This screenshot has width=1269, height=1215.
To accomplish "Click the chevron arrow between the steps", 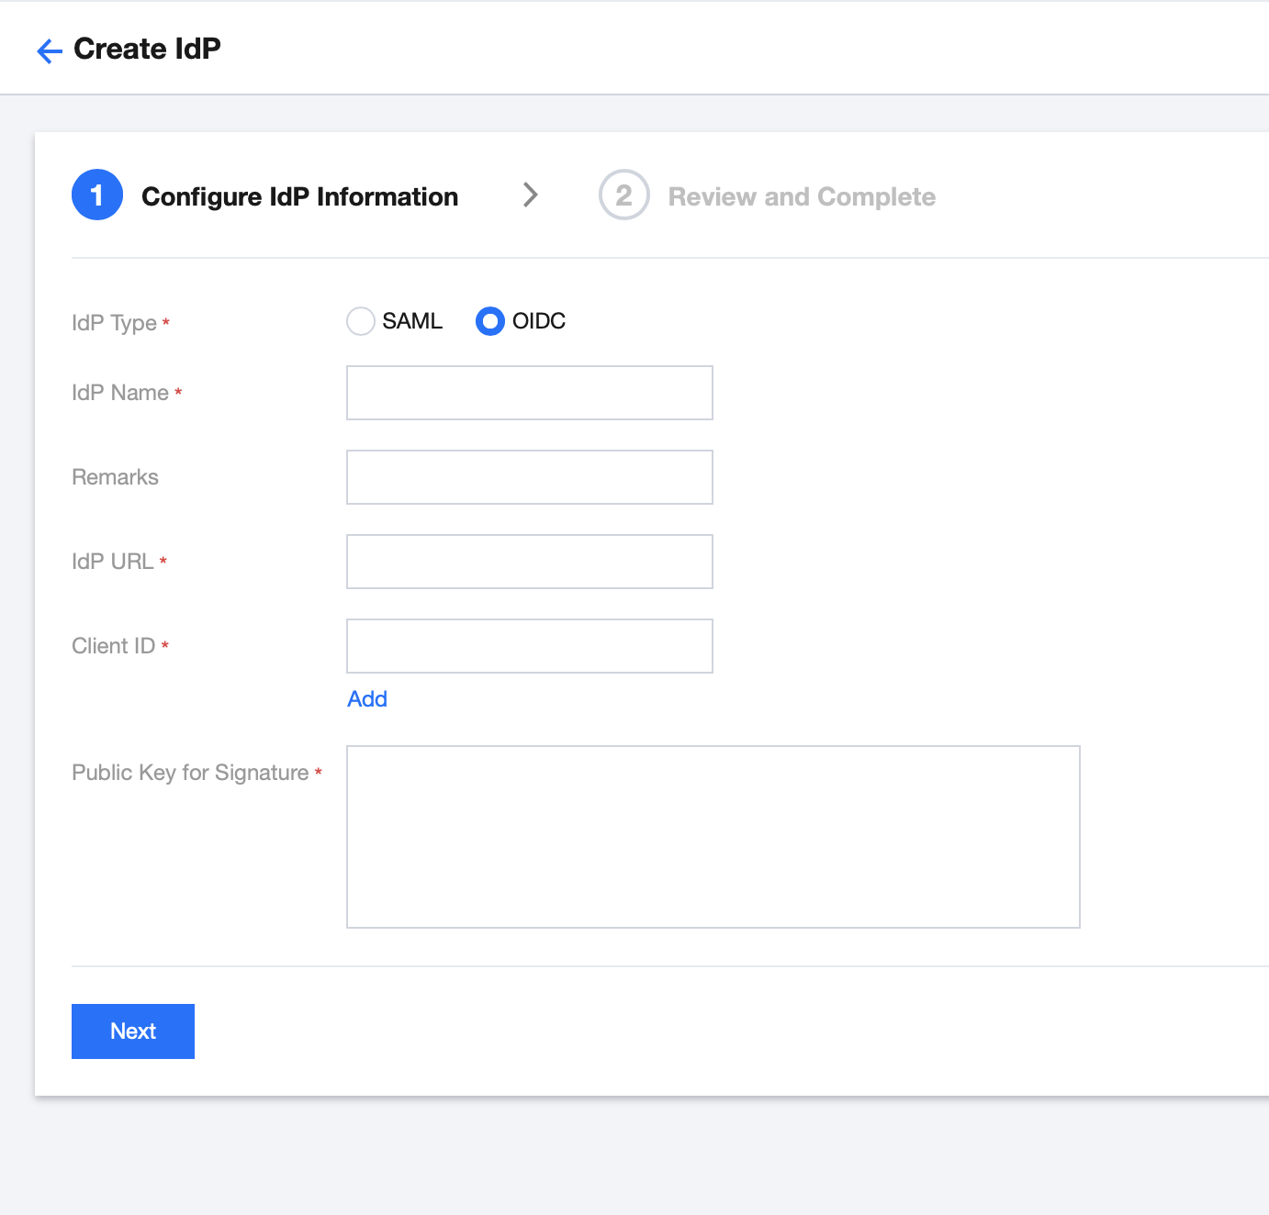I will click(530, 195).
